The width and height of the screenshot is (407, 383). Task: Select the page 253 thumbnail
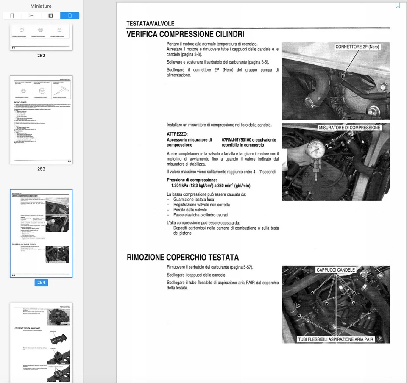coord(41,120)
